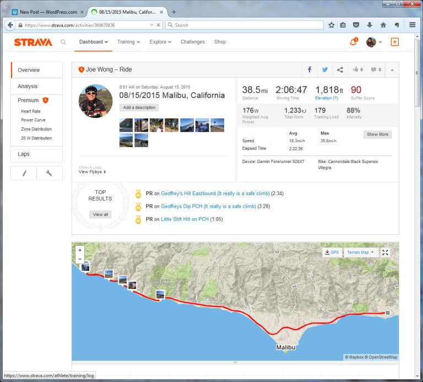Open photo marker at route start
The image size is (423, 382).
[85, 267]
